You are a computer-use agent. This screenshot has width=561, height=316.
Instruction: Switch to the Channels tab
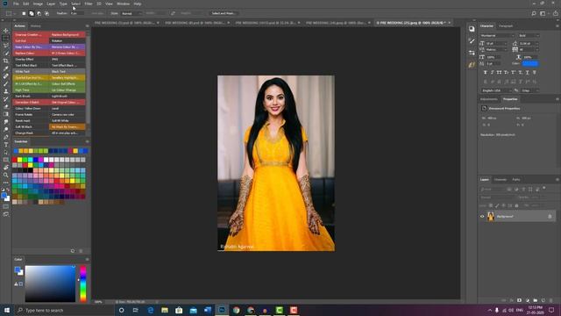click(501, 179)
